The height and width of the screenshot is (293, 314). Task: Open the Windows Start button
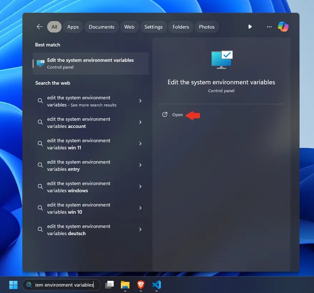click(x=14, y=285)
